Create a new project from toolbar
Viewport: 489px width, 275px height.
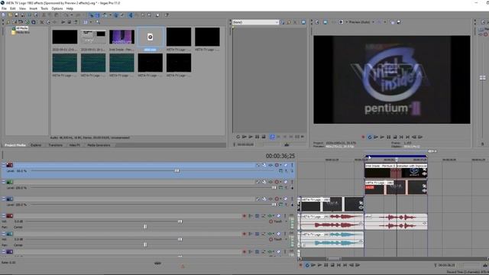tap(3, 15)
